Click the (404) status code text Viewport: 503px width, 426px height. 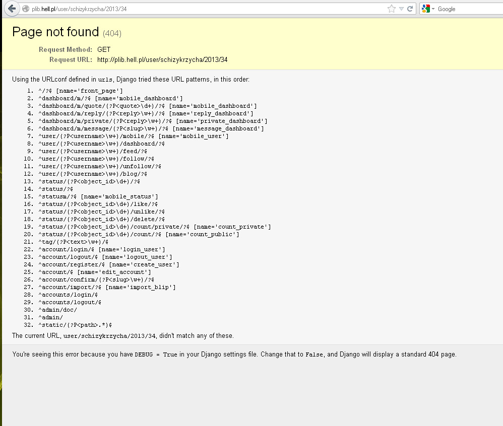(x=112, y=33)
